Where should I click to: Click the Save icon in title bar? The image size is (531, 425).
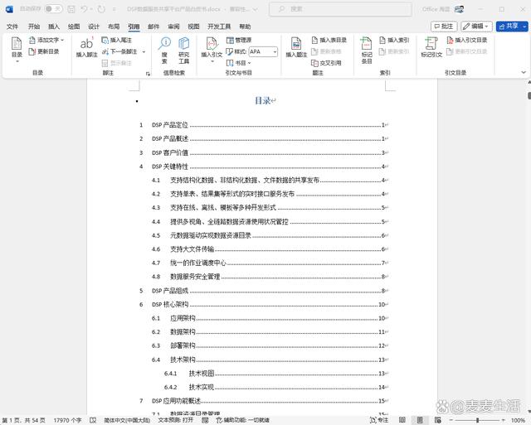coord(71,9)
